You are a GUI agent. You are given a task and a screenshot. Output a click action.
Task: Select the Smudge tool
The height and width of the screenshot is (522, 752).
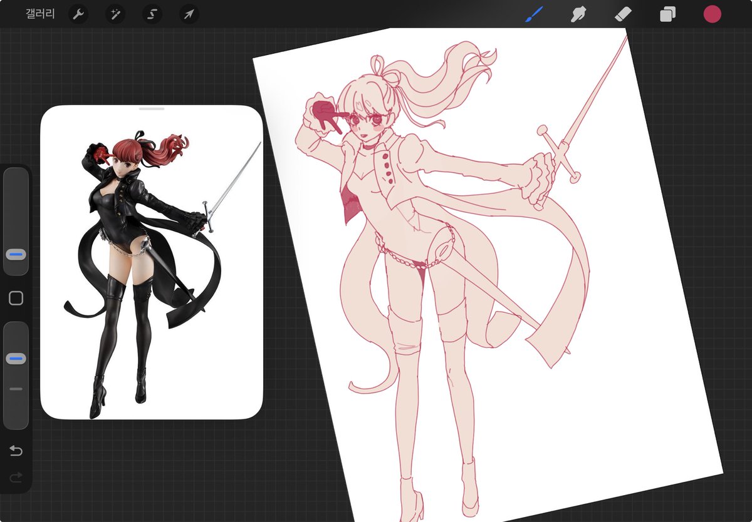pos(578,14)
